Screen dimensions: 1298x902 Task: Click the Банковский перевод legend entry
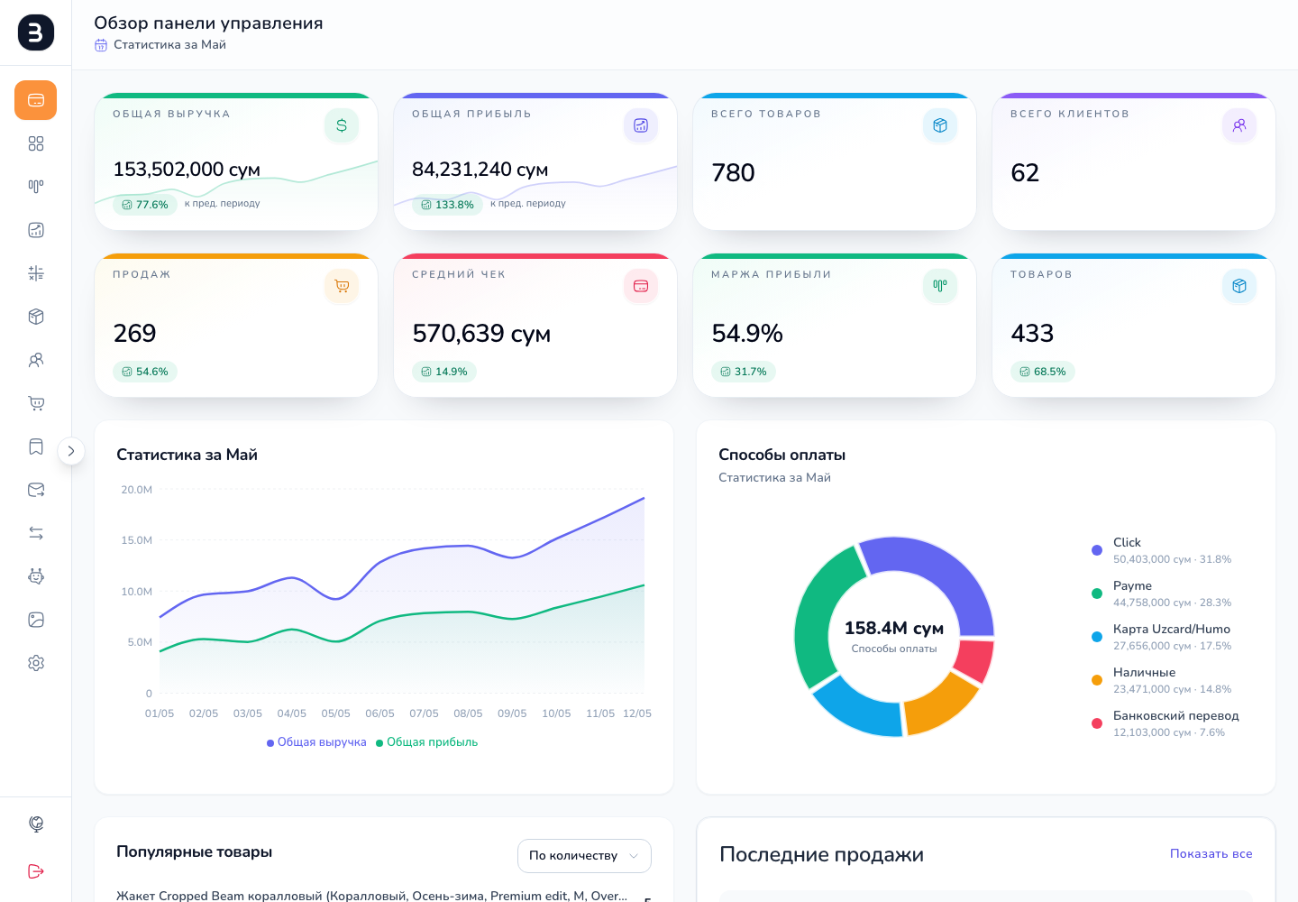[1165, 723]
